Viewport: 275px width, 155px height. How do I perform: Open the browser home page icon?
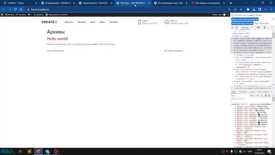(21, 9)
